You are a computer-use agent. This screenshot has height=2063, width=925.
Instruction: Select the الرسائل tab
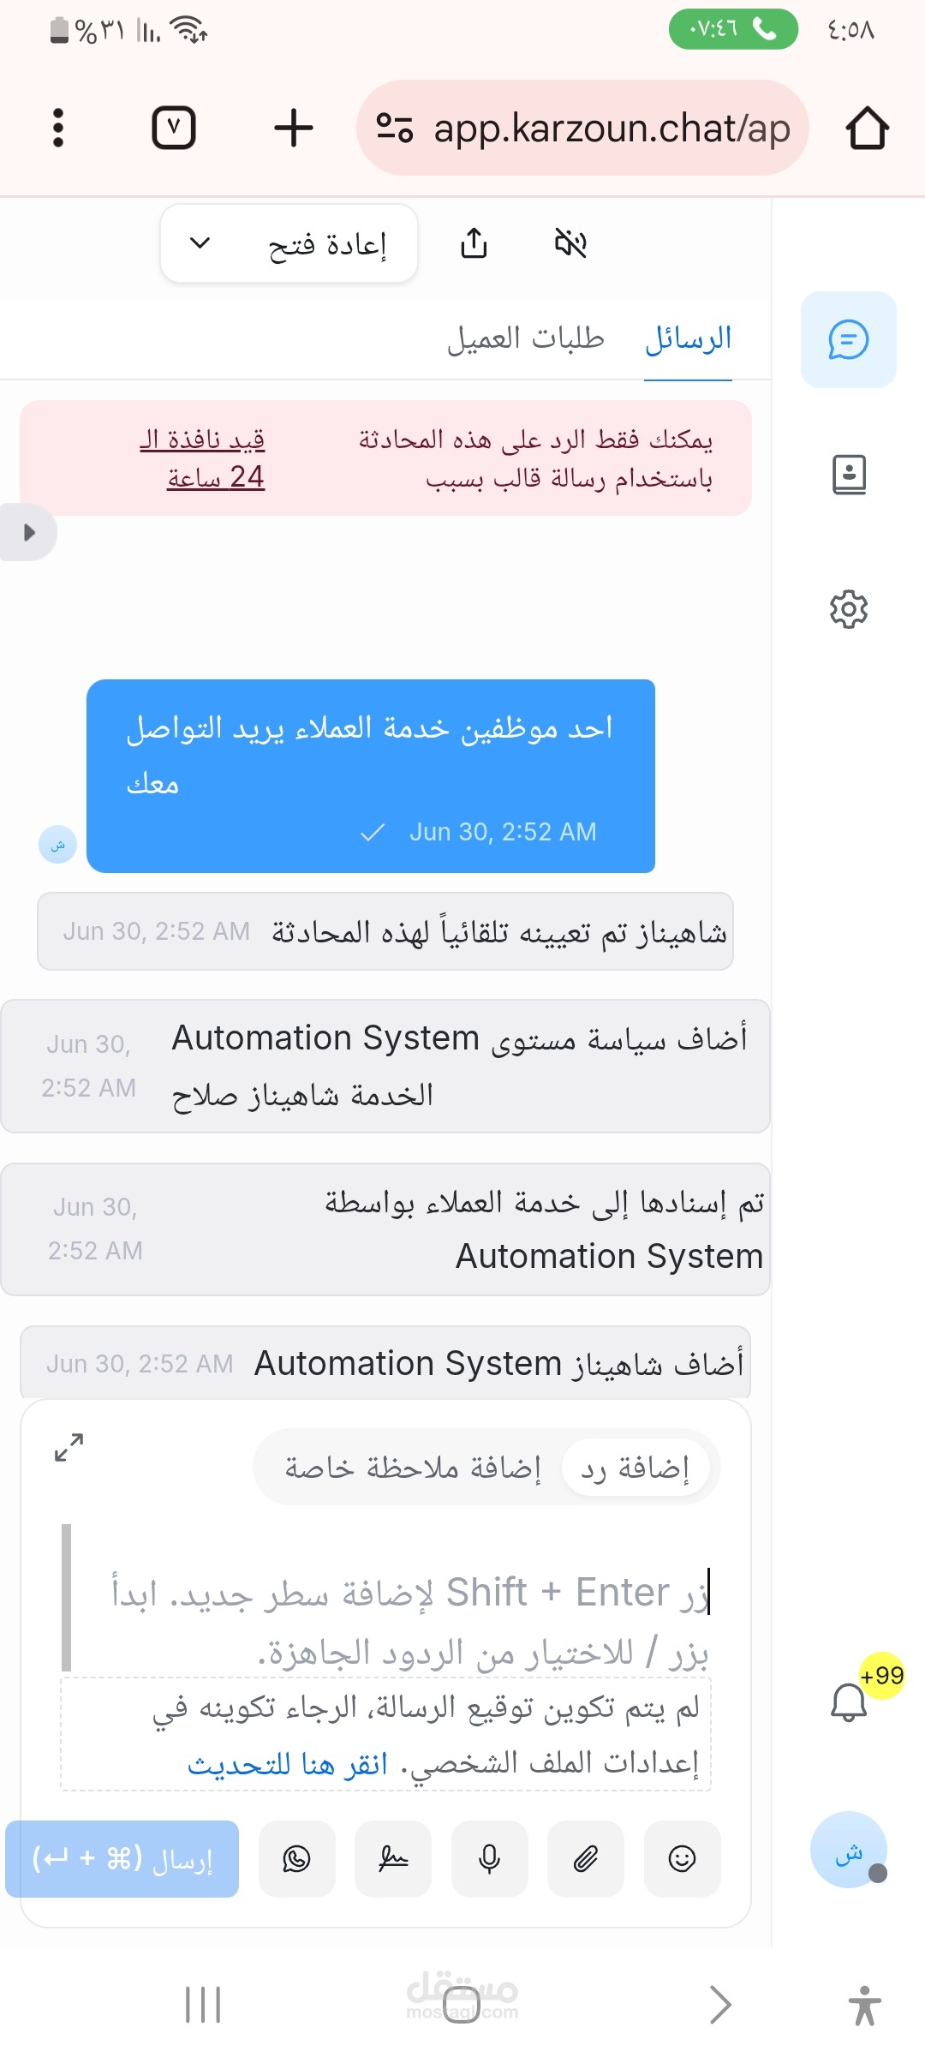coord(688,338)
